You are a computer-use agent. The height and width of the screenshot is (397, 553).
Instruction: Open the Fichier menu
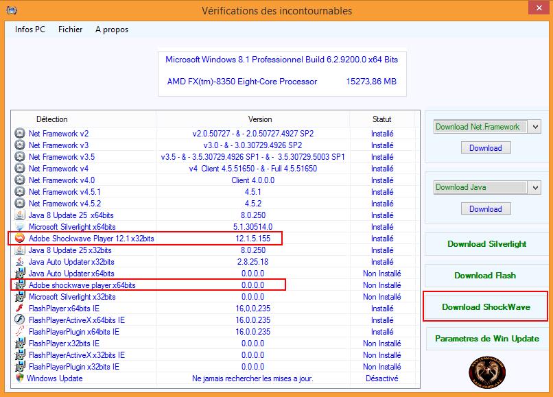(x=70, y=29)
